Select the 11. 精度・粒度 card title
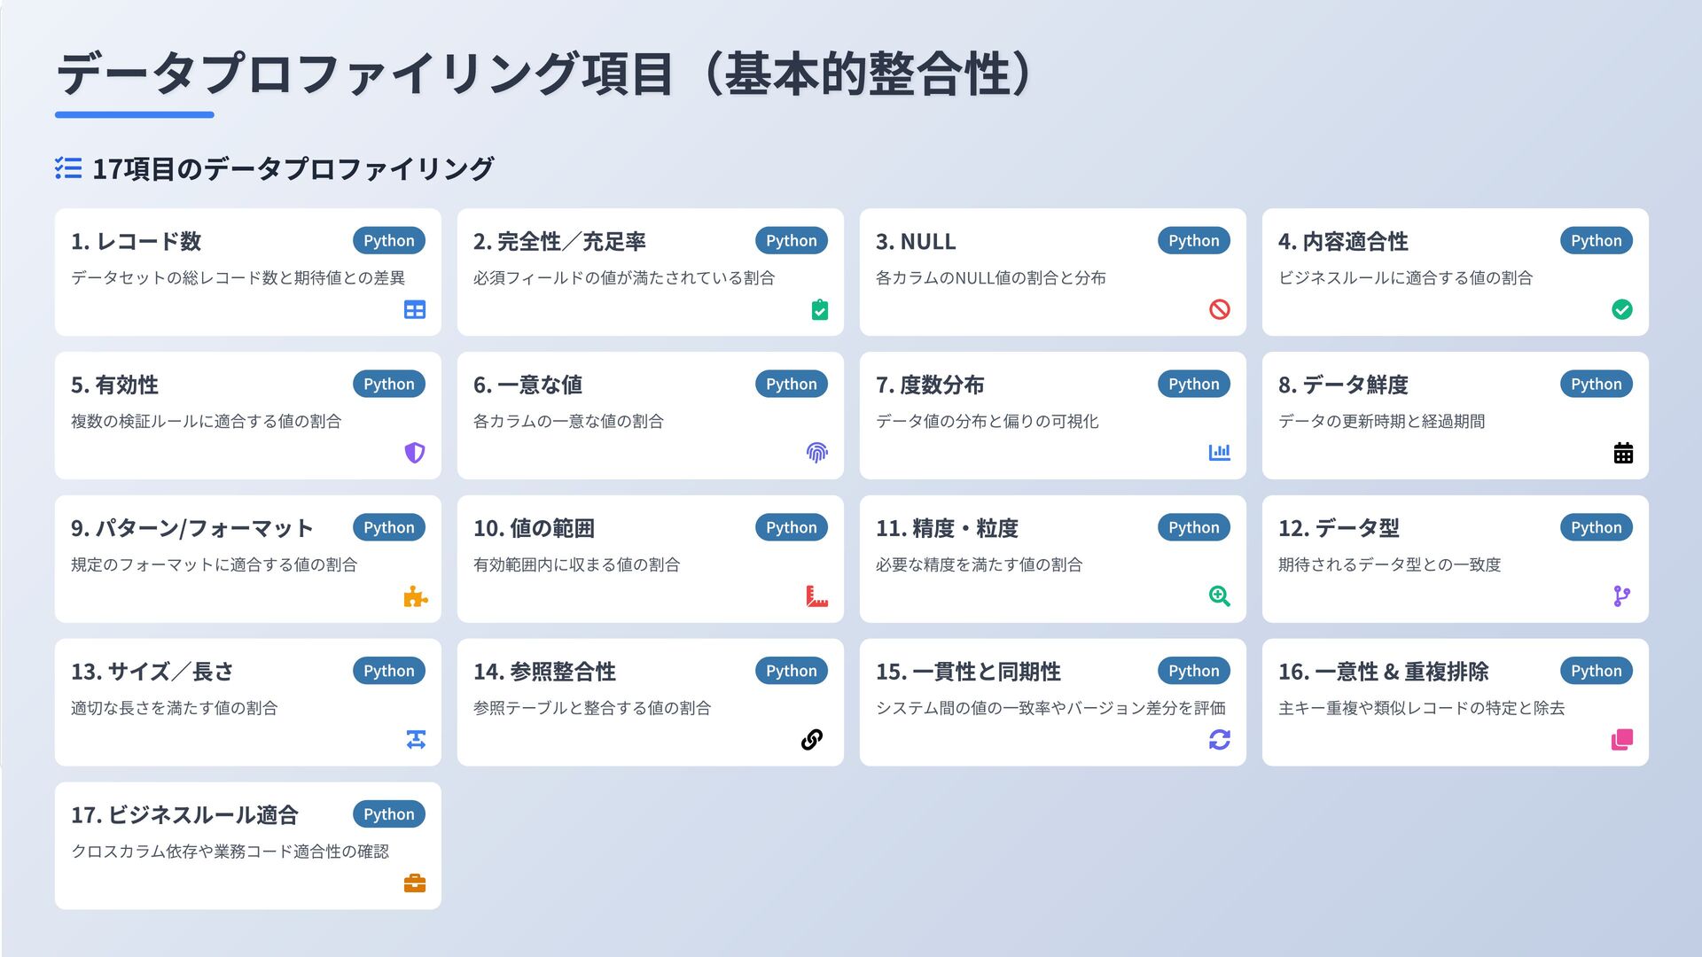Screen dimensions: 1702x957 click(x=947, y=528)
